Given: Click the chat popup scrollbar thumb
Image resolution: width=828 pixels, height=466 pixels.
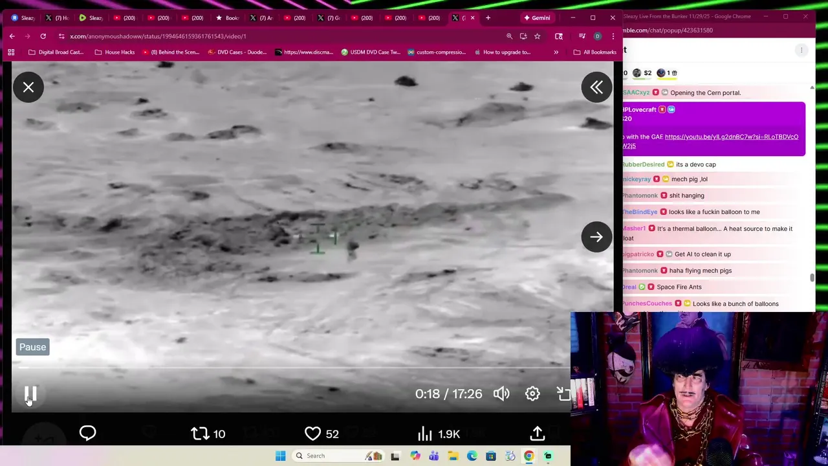Looking at the screenshot, I should [812, 278].
